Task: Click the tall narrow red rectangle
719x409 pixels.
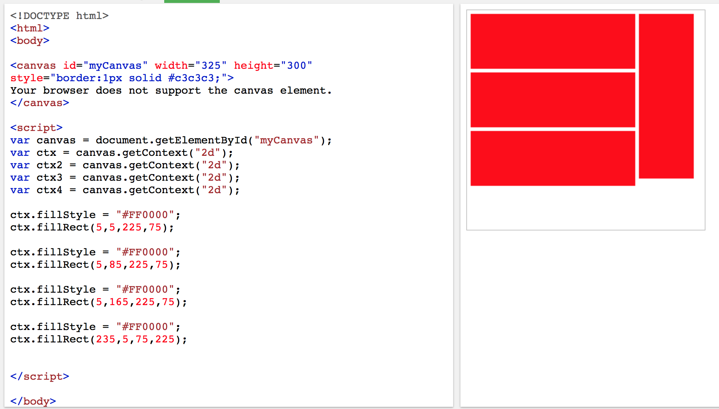Action: pos(666,96)
